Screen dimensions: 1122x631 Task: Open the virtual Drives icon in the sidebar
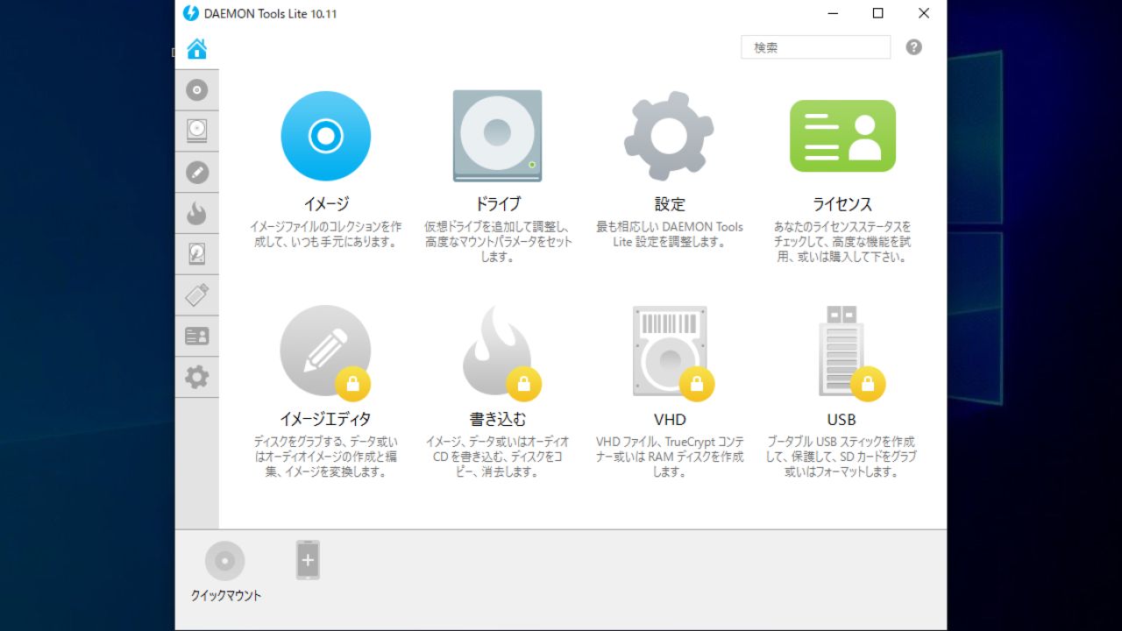[196, 131]
